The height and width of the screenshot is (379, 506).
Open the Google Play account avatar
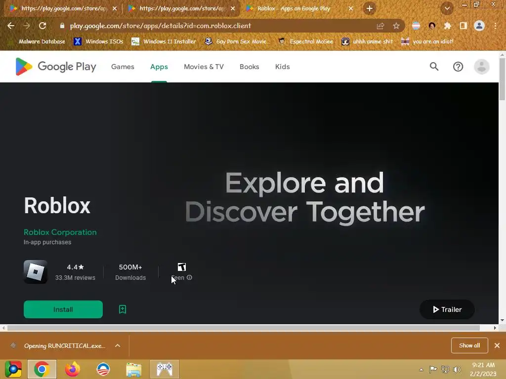coord(481,67)
